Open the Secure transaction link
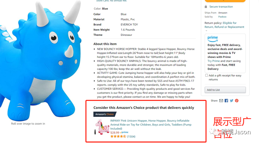This screenshot has height=143, width=259. click(221, 7)
